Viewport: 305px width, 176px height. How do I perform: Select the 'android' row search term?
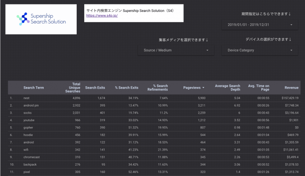(29, 142)
